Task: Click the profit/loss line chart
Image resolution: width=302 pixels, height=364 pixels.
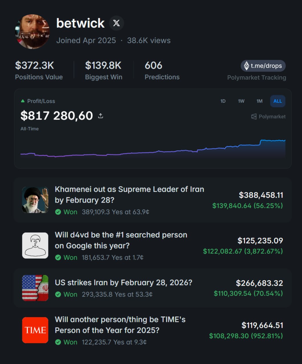Action: point(153,149)
